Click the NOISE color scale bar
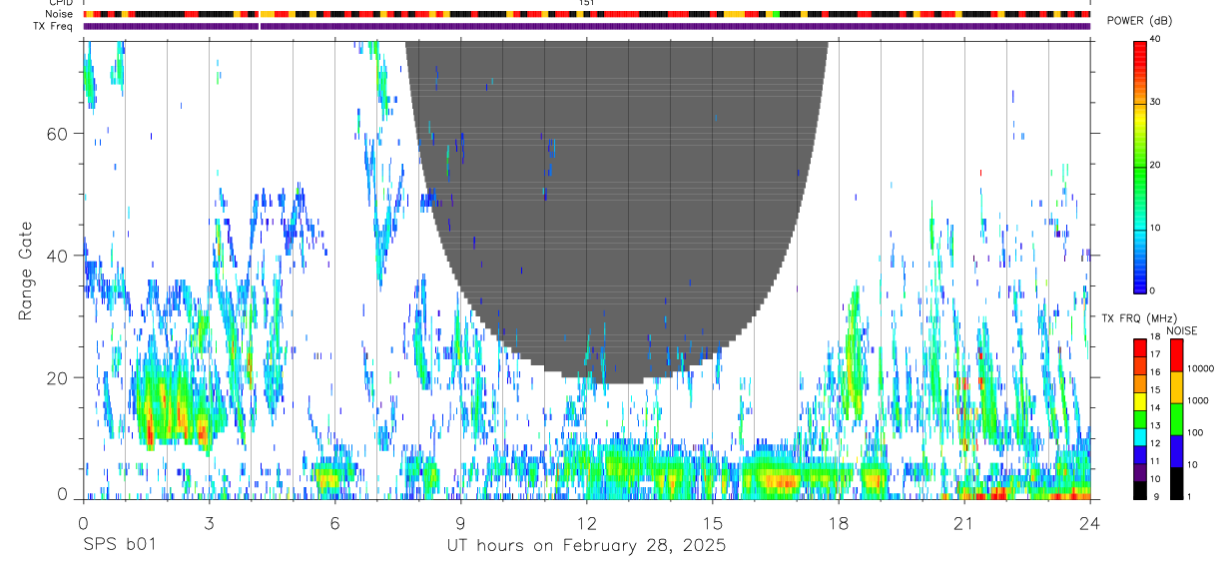The image size is (1226, 566). click(x=1176, y=418)
